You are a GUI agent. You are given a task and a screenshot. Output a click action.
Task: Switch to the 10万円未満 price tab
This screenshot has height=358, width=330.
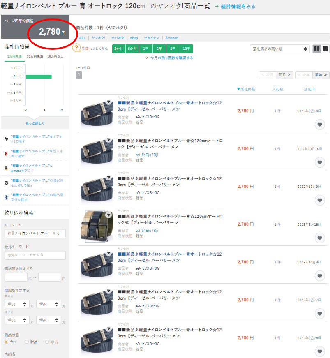[x=35, y=56]
